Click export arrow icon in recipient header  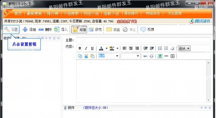58,38
